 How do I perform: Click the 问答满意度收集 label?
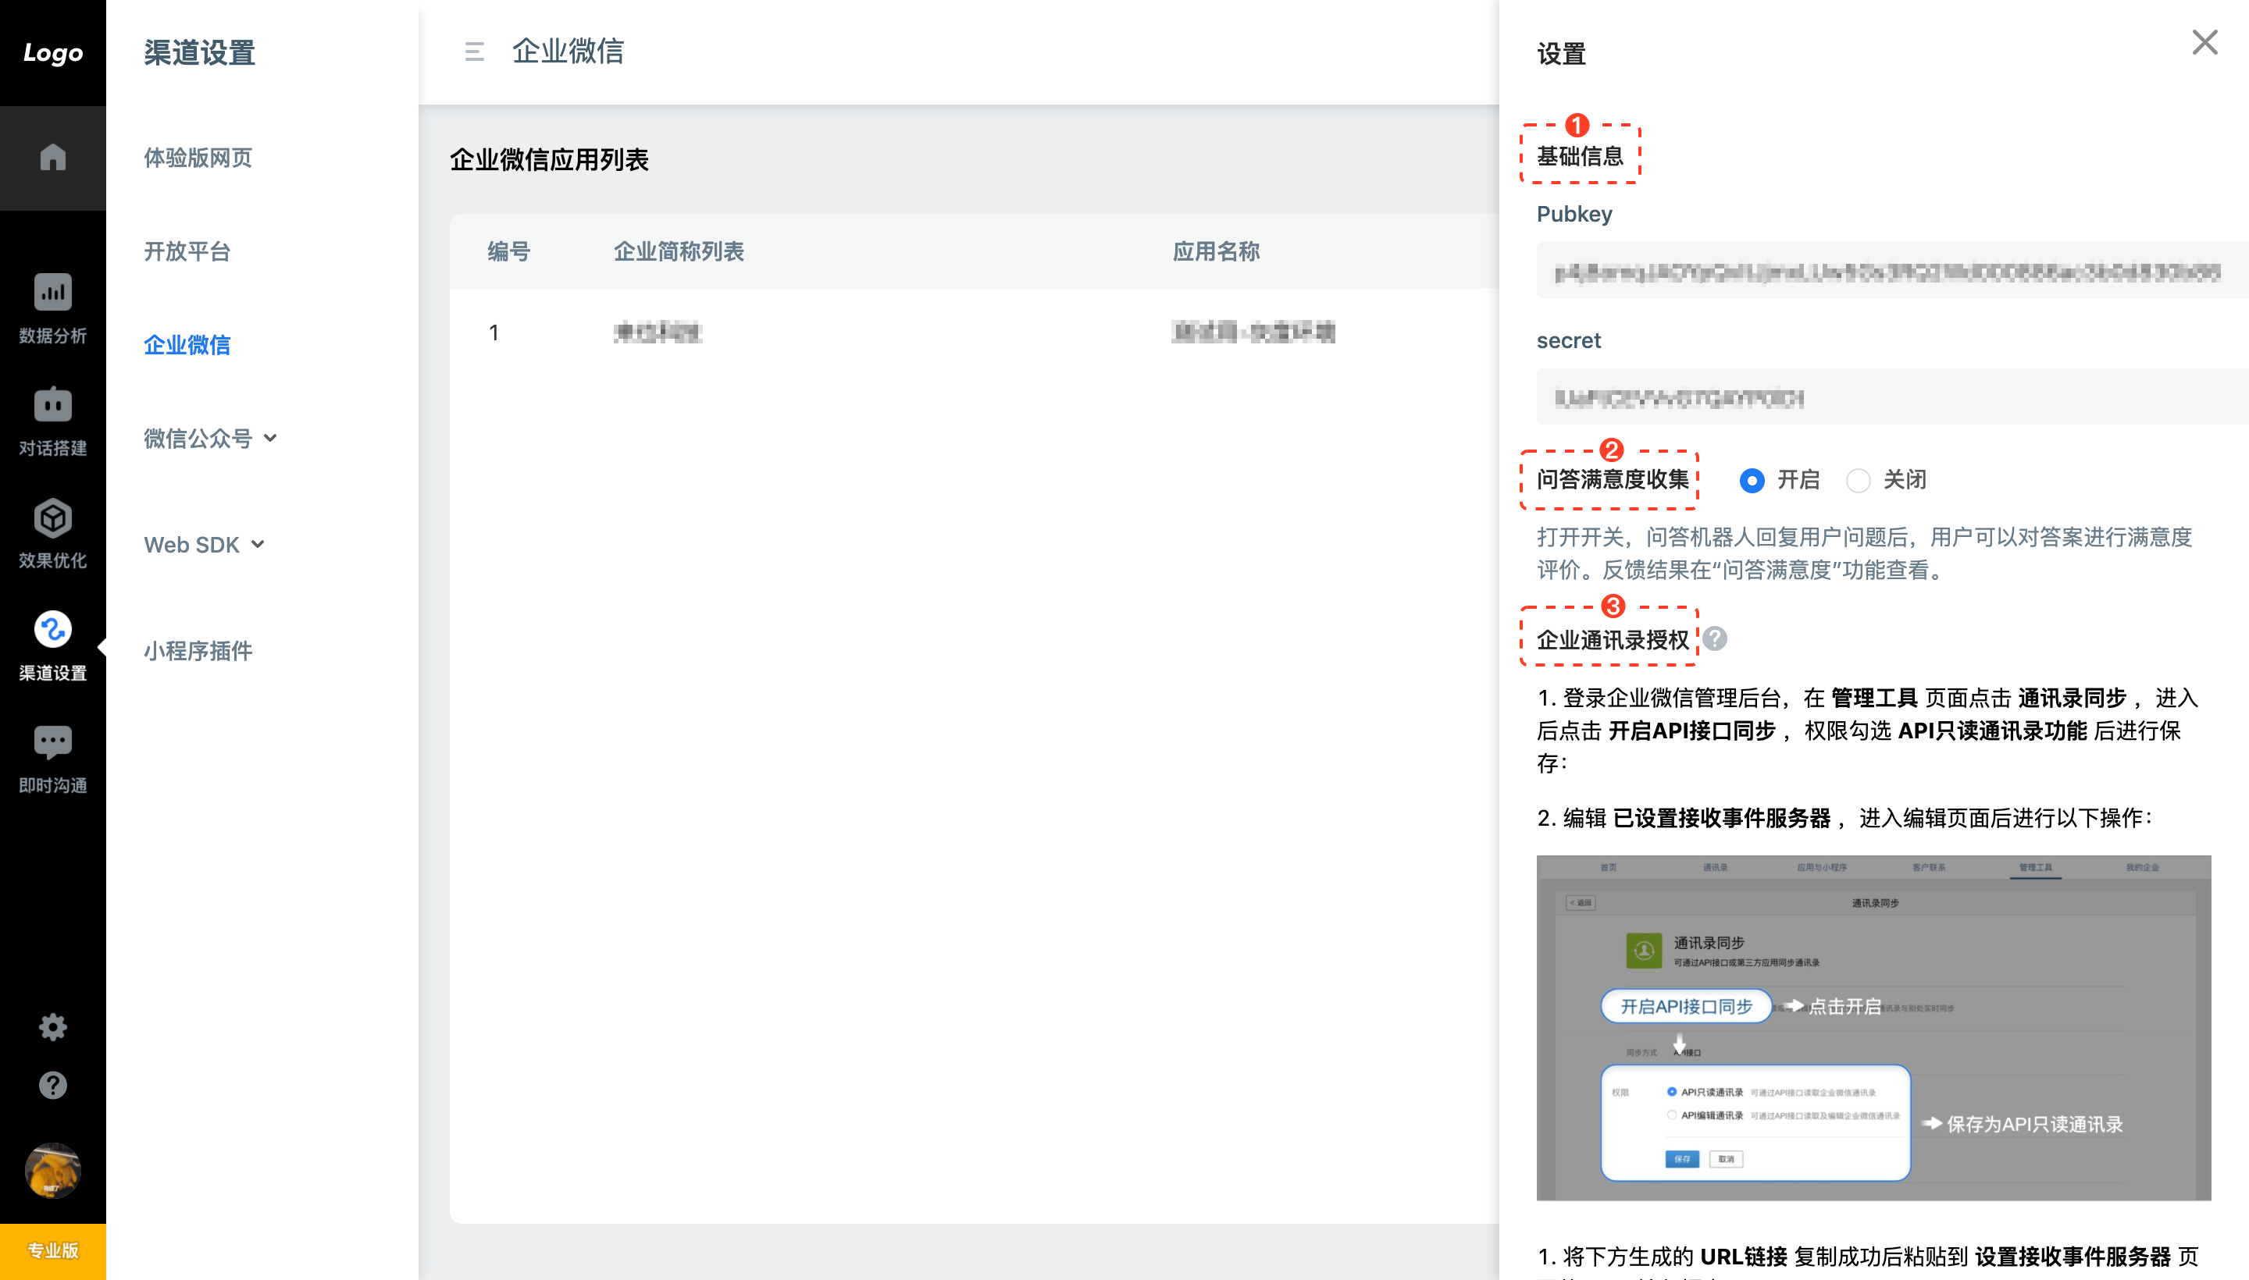coord(1613,480)
